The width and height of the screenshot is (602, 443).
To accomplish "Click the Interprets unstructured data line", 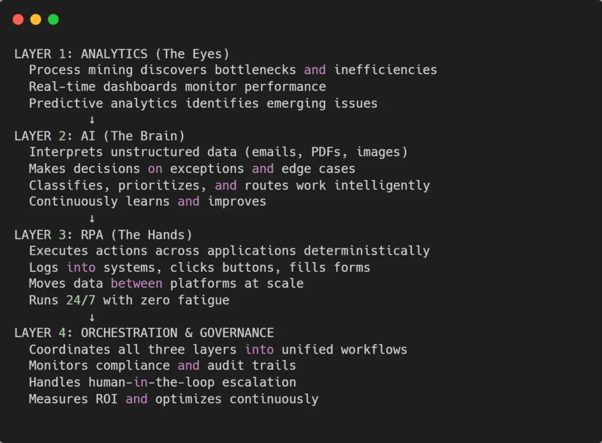I will [x=218, y=152].
